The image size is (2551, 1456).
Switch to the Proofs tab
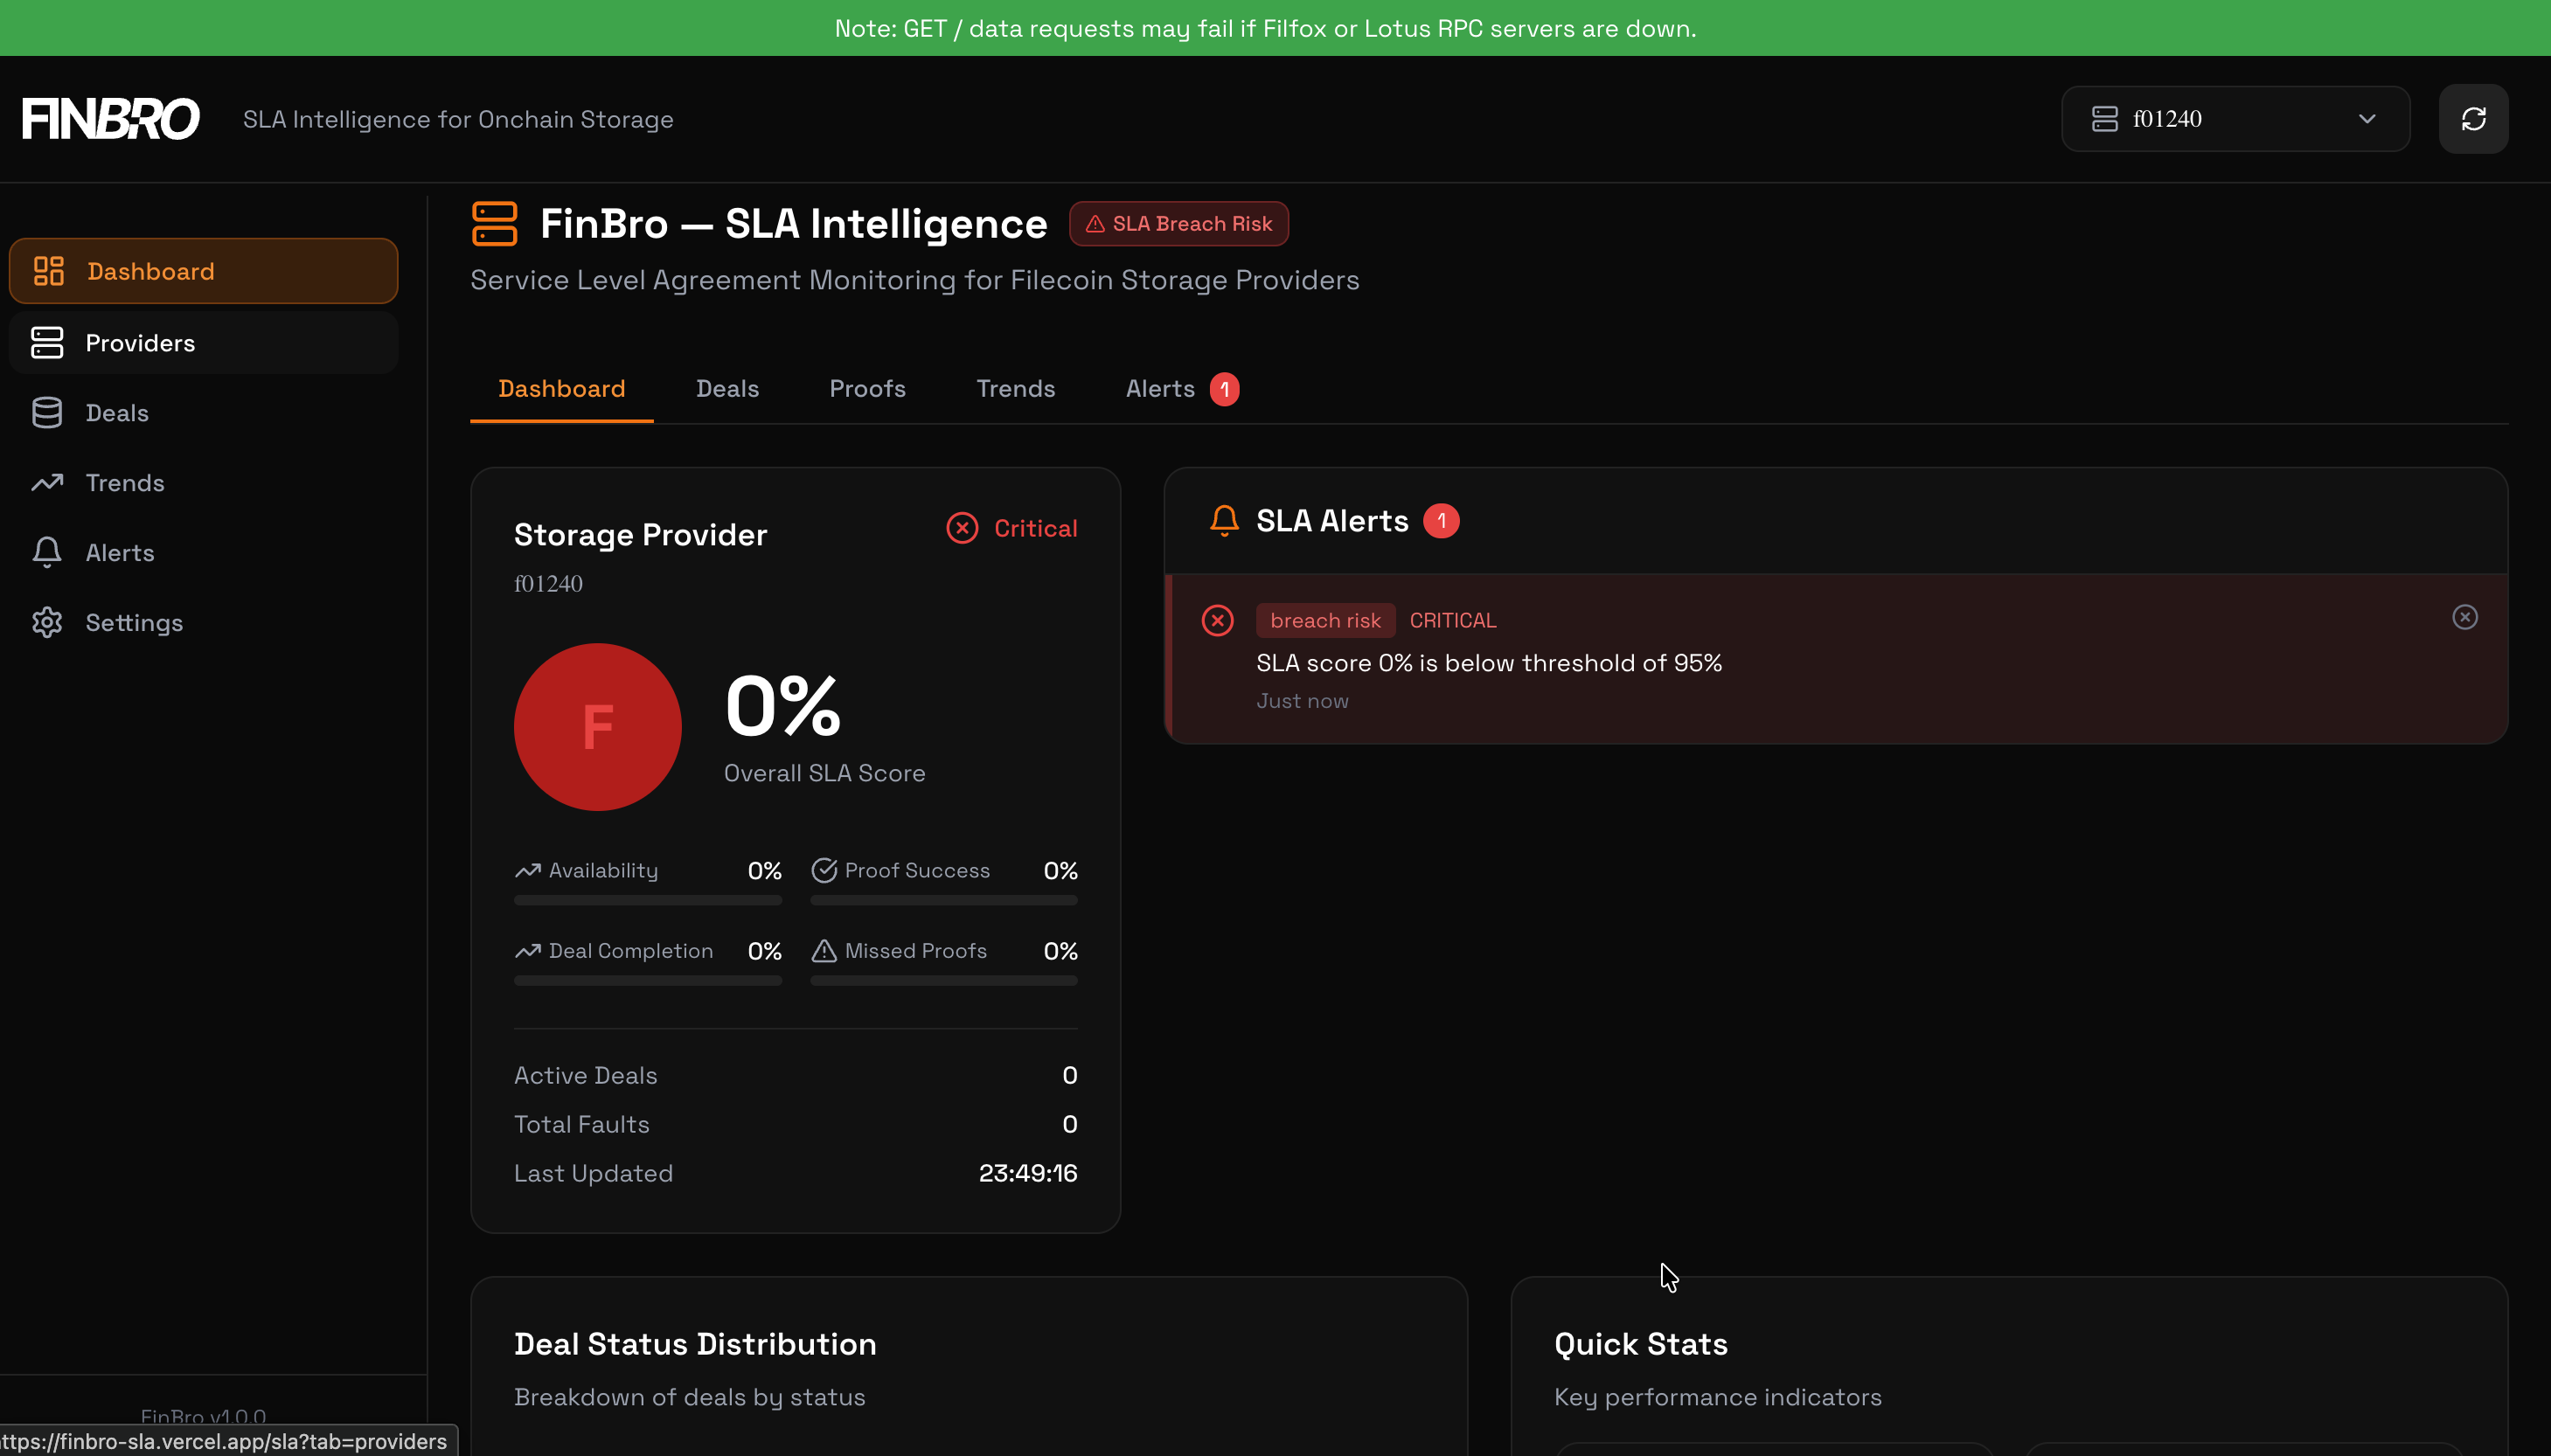click(867, 389)
